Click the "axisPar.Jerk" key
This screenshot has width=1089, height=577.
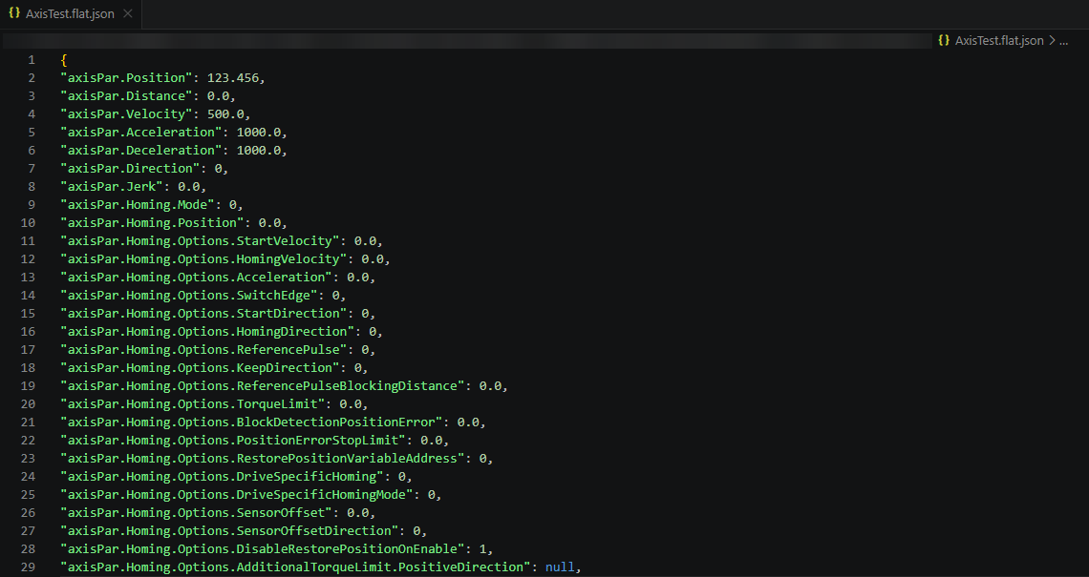tap(112, 187)
